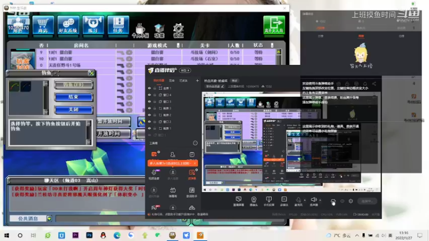Viewport: 429px width, 241px height.
Task: Select room 10 1对1 擂台赛 row
Action: (x=156, y=59)
